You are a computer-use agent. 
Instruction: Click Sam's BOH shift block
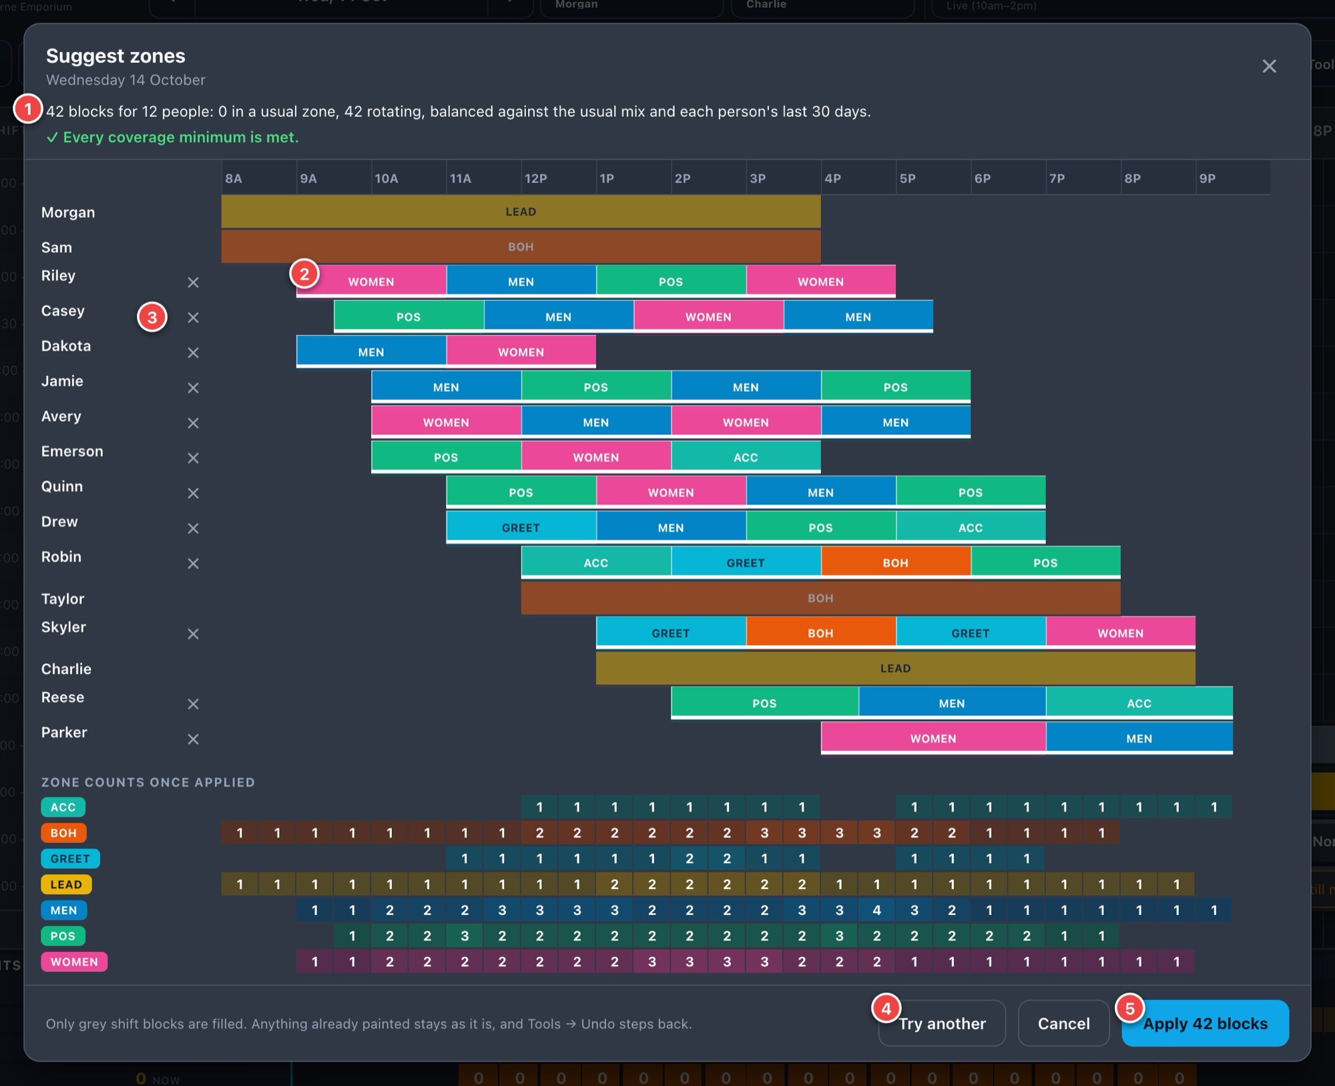[521, 247]
